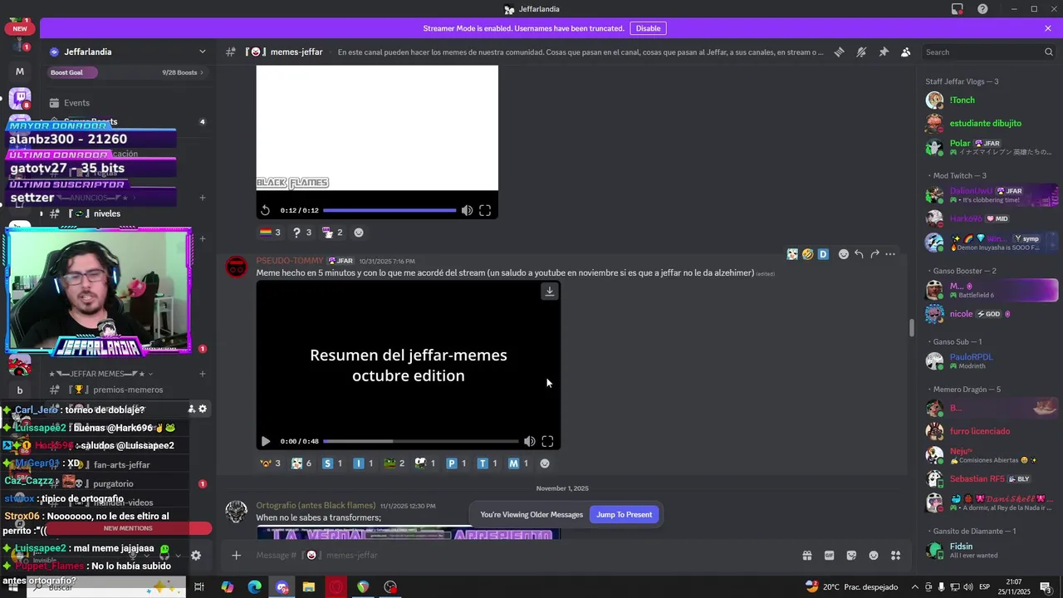1063x598 pixels.
Task: Open the purgatorio channel
Action: [x=113, y=483]
